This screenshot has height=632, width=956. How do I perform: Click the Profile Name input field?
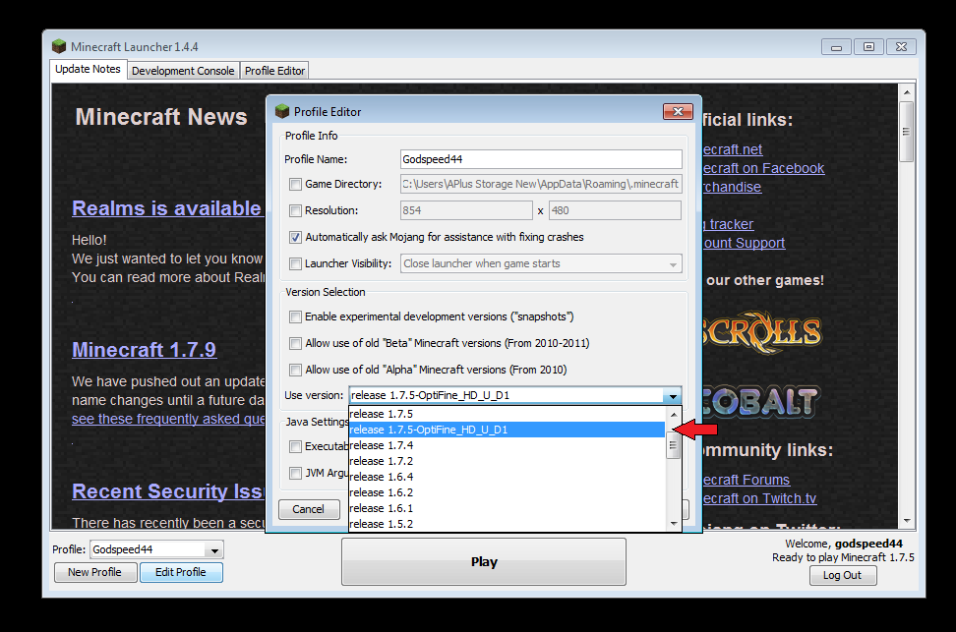tap(541, 159)
